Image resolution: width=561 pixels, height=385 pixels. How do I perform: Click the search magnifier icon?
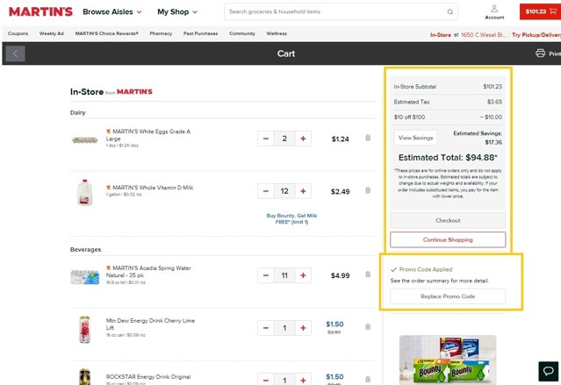[x=450, y=11]
